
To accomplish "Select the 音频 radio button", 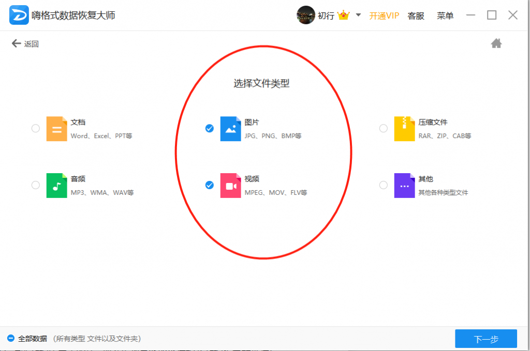I will point(36,185).
